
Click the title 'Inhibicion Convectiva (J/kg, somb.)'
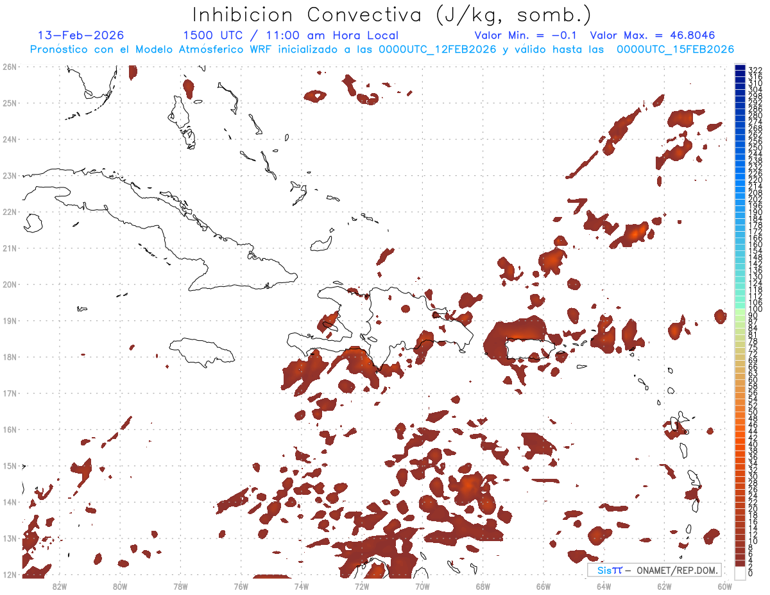tap(392, 15)
